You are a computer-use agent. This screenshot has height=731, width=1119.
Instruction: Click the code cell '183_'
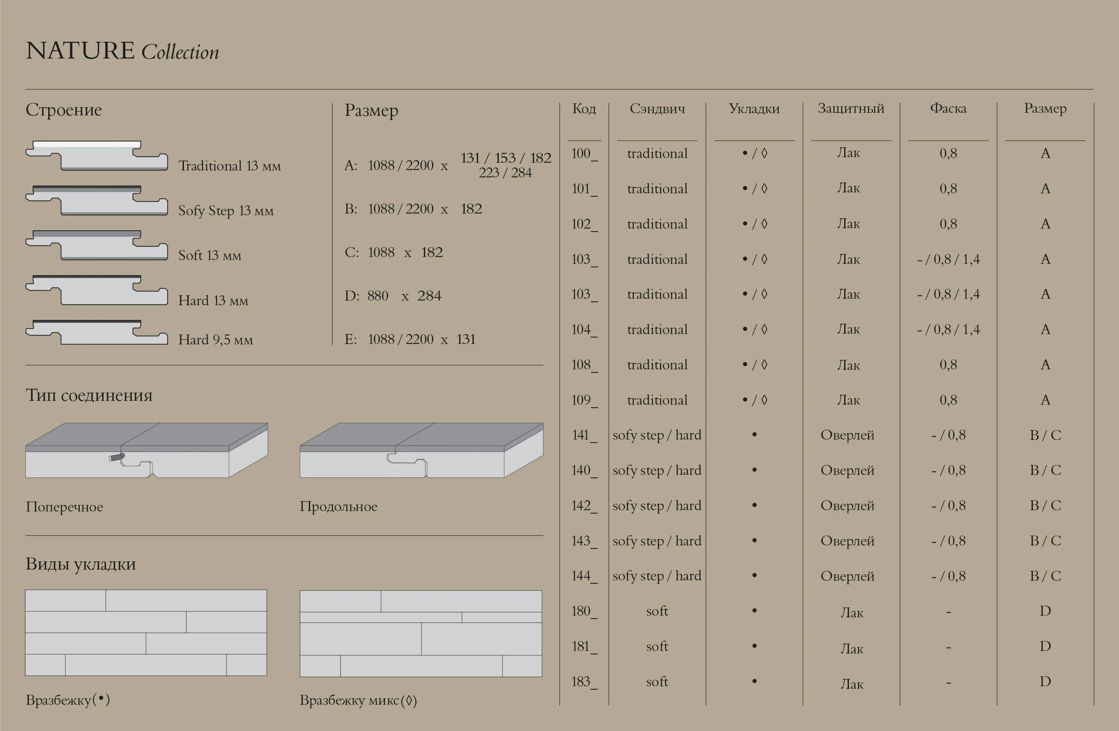(584, 682)
